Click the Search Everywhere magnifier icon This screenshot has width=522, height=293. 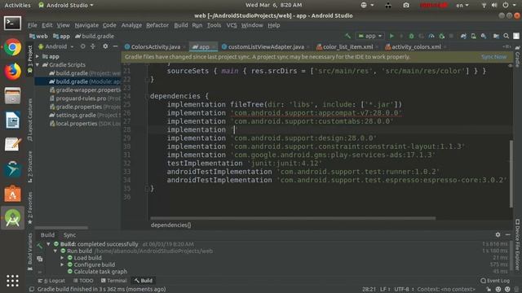(x=506, y=36)
